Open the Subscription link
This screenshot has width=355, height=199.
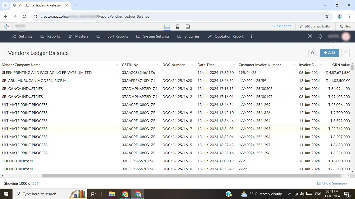[282, 26]
